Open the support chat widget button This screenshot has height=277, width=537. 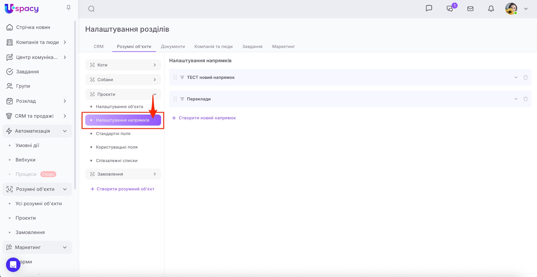click(13, 265)
